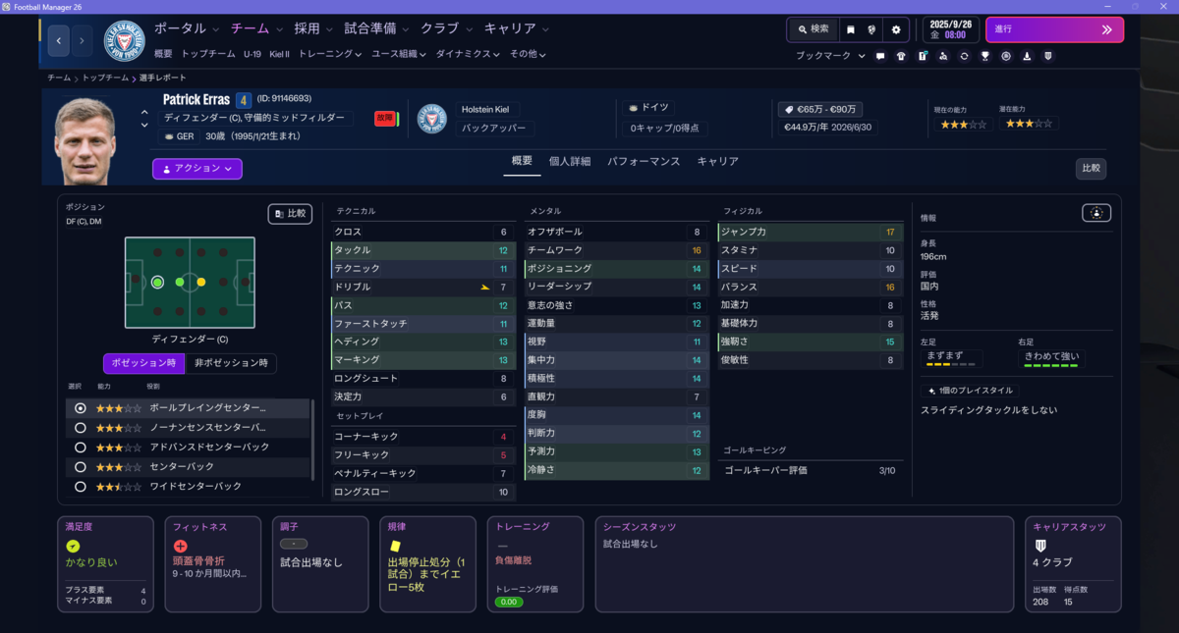Image resolution: width=1179 pixels, height=633 pixels.
Task: Go back with the left arrow button
Action: pyautogui.click(x=59, y=41)
